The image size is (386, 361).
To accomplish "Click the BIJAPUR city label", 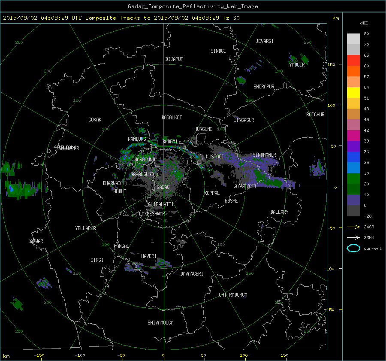I will [x=174, y=59].
